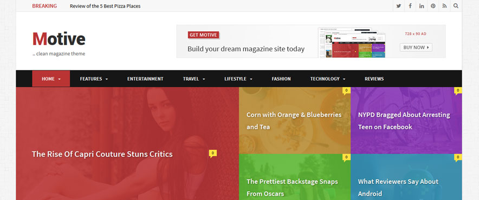The height and width of the screenshot is (200, 479).
Task: Open the Twitter icon link
Action: point(398,6)
